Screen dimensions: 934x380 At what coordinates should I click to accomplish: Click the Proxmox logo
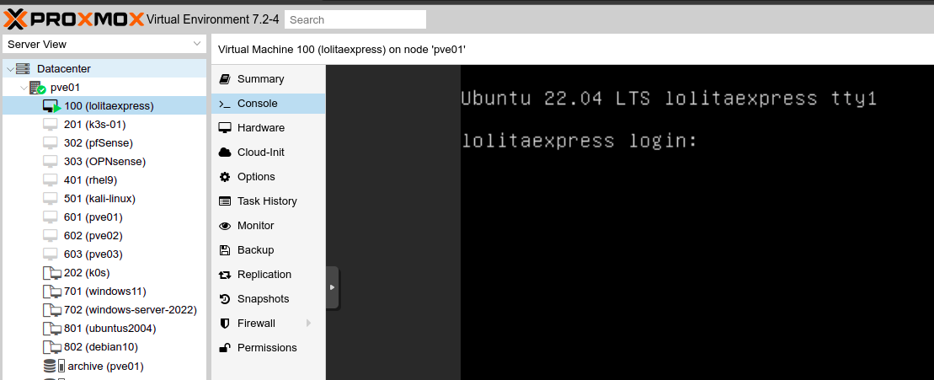74,19
